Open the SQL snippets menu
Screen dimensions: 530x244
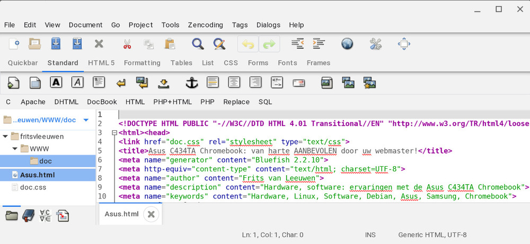(266, 102)
